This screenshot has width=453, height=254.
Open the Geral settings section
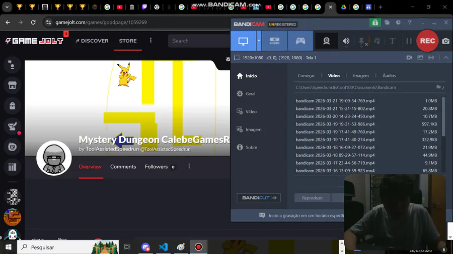point(246,93)
